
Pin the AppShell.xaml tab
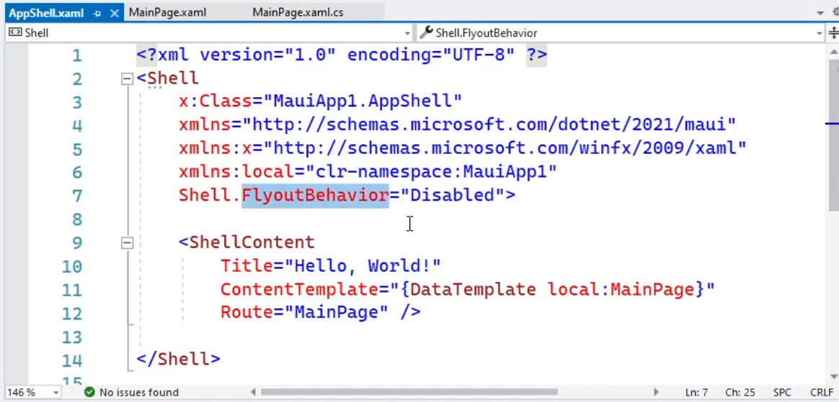97,13
